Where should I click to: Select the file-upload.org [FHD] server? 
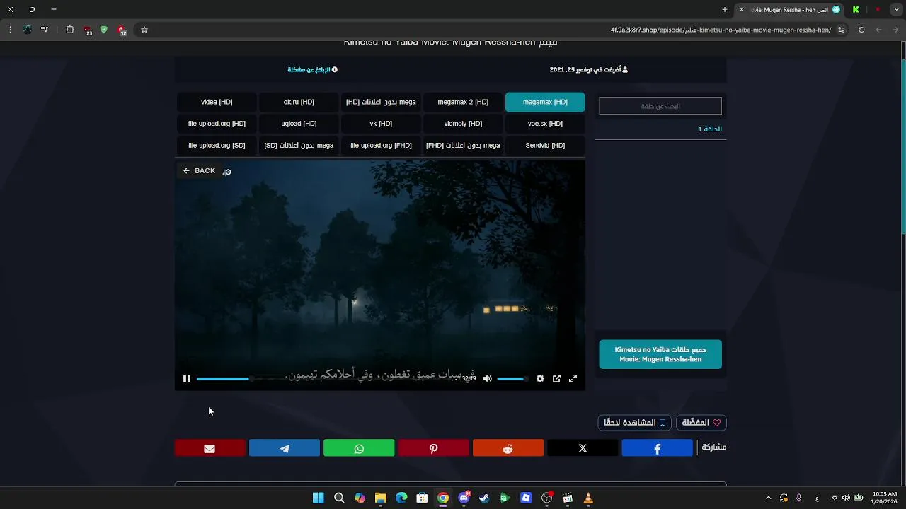click(x=381, y=146)
